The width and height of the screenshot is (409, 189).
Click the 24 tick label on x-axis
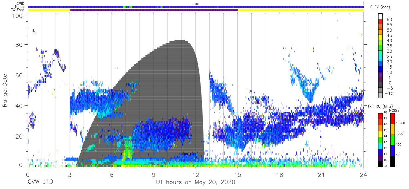click(364, 175)
